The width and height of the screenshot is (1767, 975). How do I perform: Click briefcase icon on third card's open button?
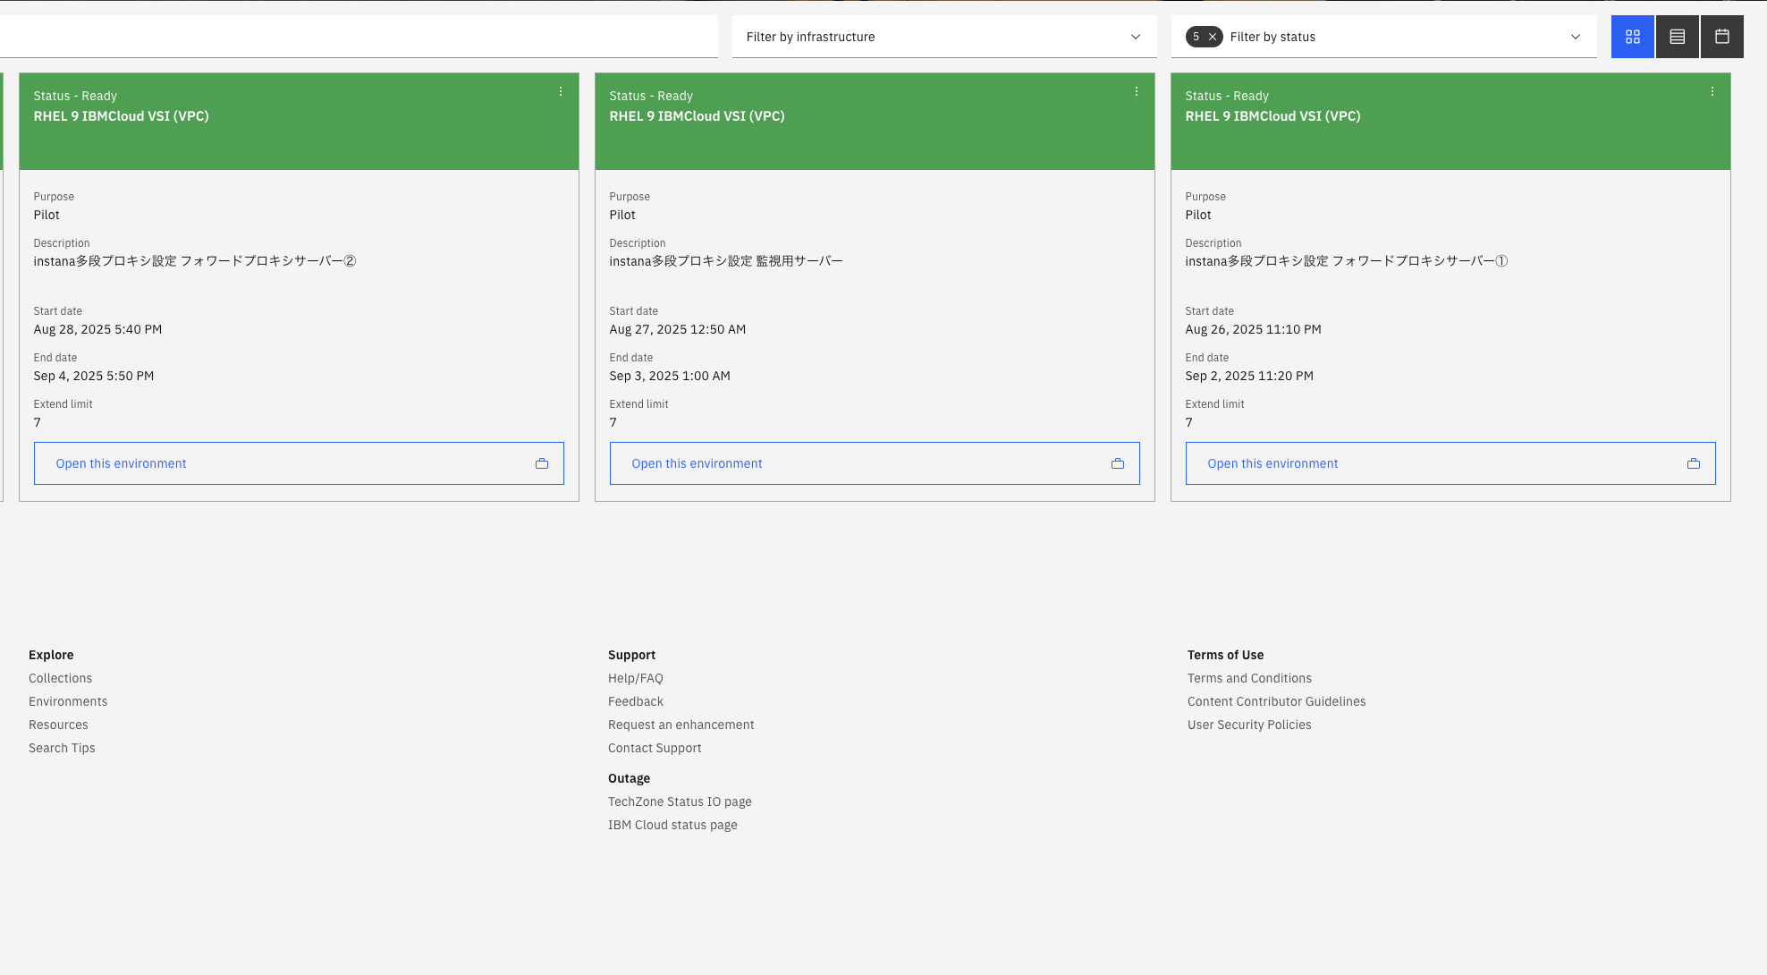tap(1694, 463)
